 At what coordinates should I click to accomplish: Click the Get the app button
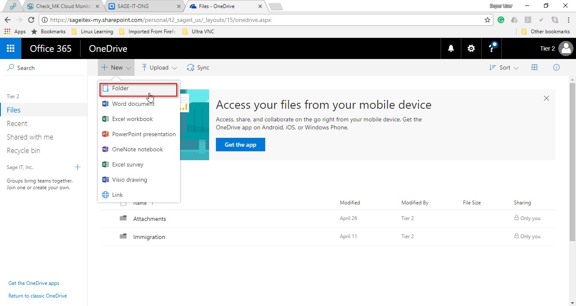(240, 145)
